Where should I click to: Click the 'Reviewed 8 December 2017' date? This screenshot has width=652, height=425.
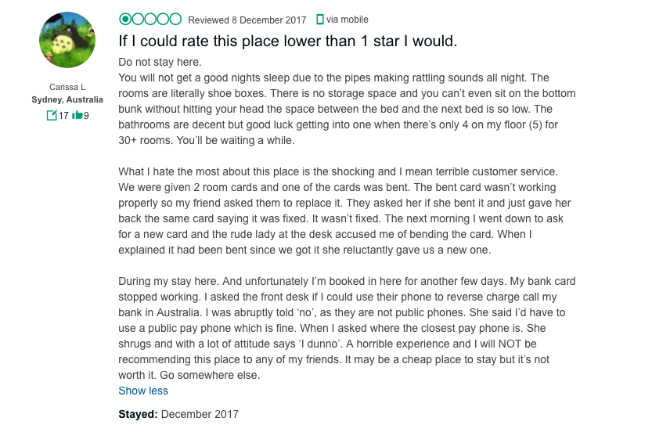click(248, 19)
